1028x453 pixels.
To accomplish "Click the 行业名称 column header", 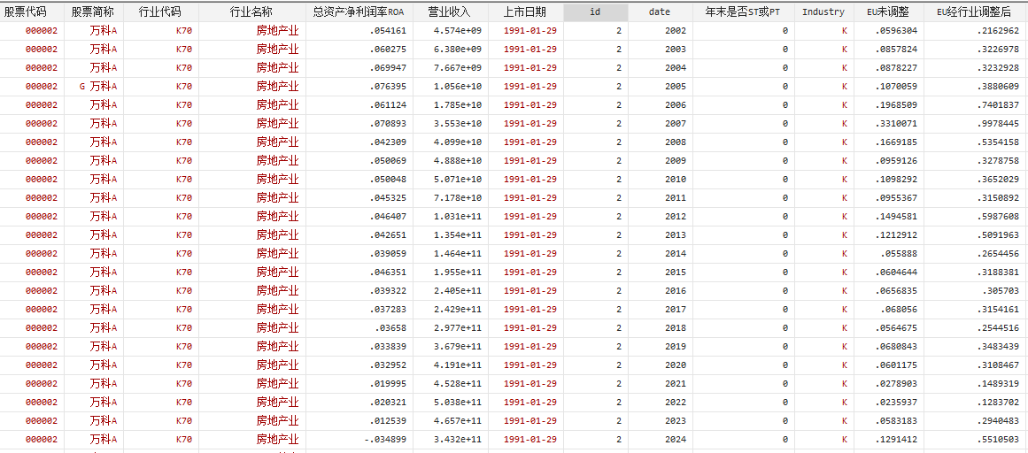I will click(x=251, y=12).
